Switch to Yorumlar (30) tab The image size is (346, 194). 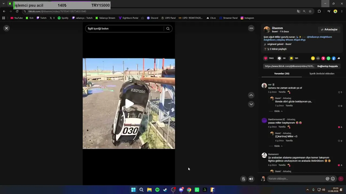point(282,74)
